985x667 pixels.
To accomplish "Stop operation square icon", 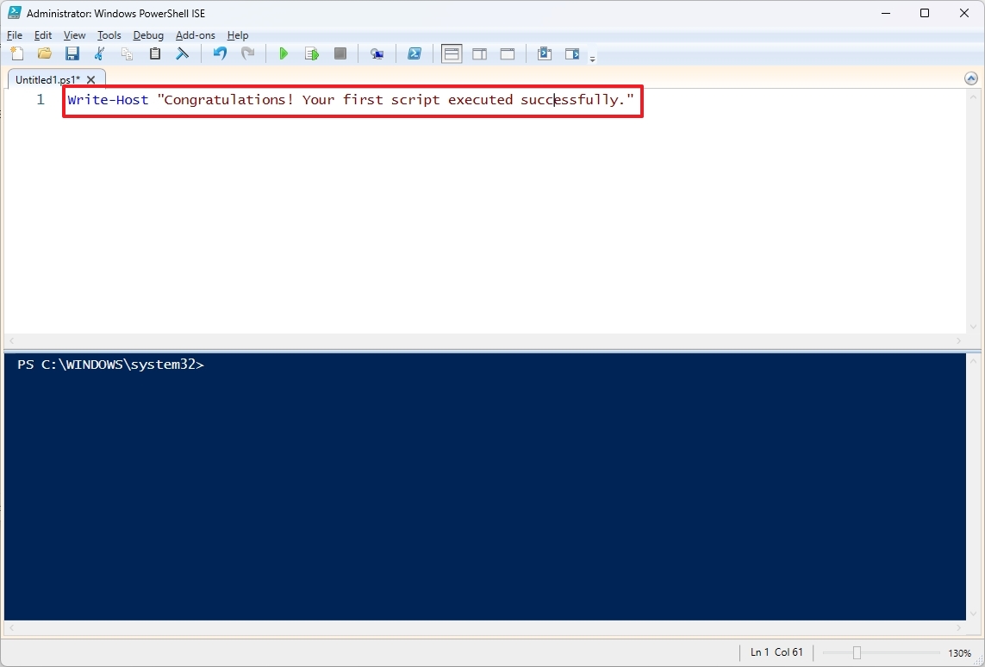I will tap(340, 54).
